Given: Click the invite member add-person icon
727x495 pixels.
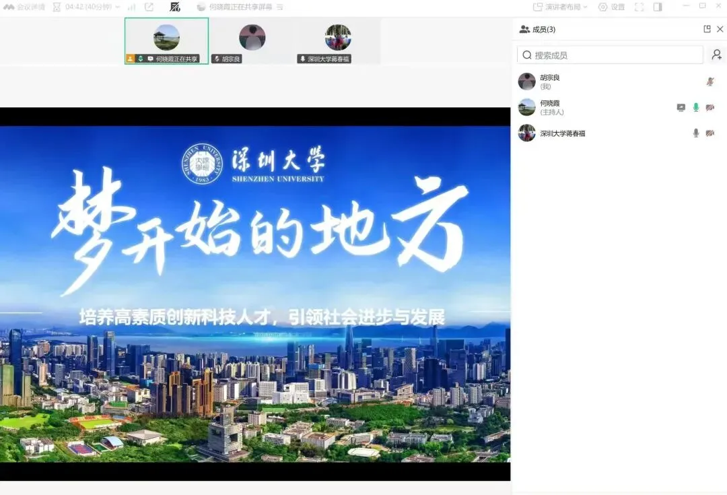Looking at the screenshot, I should [717, 55].
